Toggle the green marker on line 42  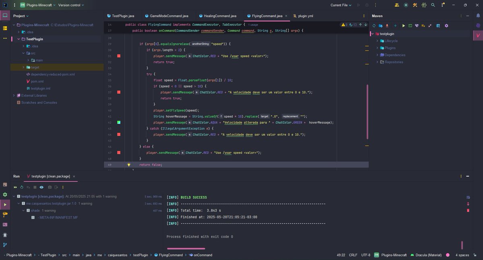click(119, 122)
